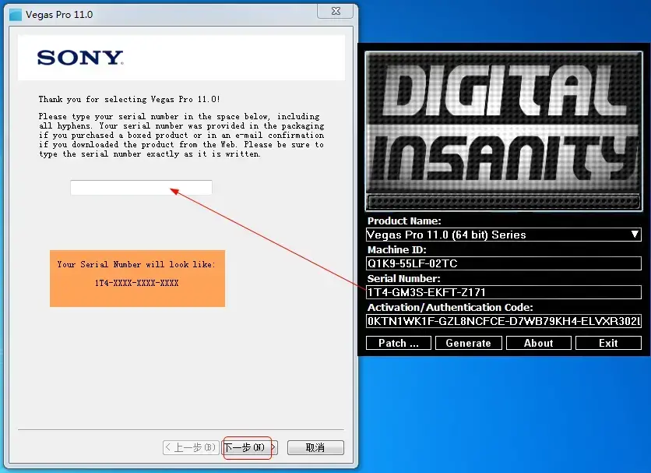
Task: Click the 上一步(B) back button
Action: (x=191, y=447)
